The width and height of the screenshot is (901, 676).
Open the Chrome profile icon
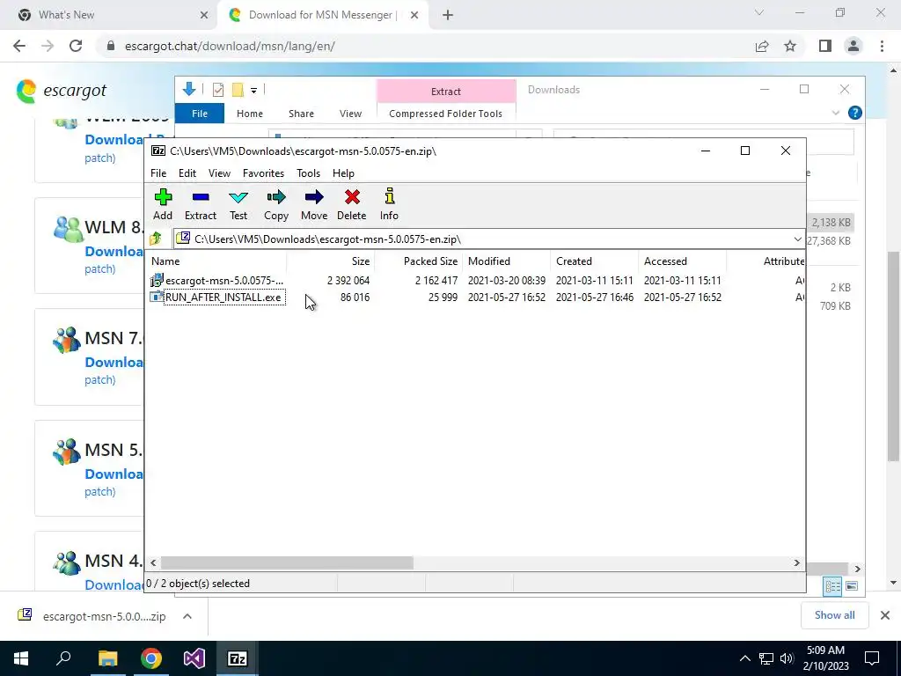(853, 46)
